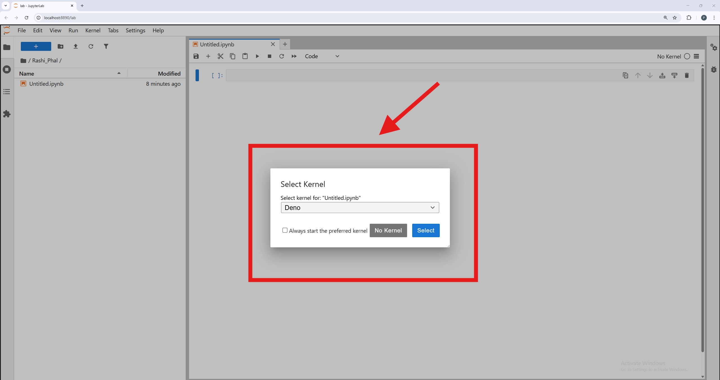Open the Kernel menu

point(93,30)
